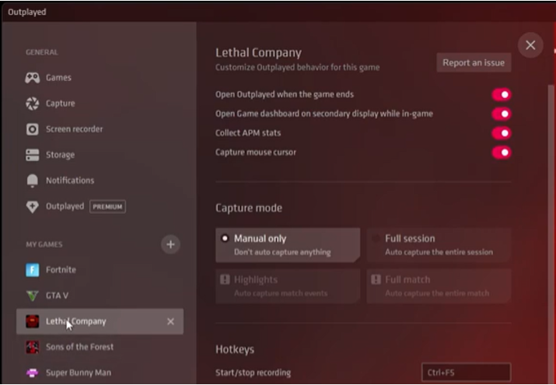556x385 pixels.
Task: Click the Start/stop recording hotkey field
Action: [467, 373]
